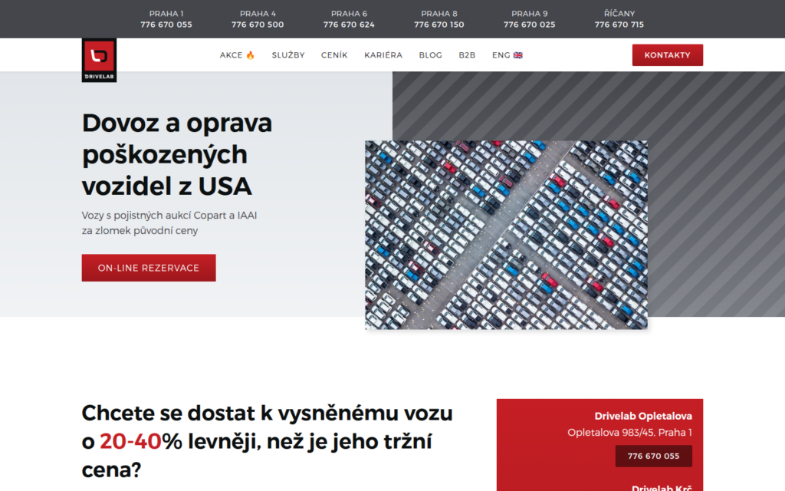Call Praha 4 number 776 670 500
Viewport: 785px width, 491px height.
point(258,25)
